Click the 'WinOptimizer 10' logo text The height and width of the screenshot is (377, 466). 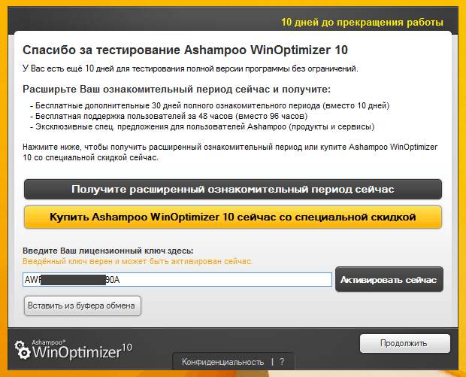82,351
